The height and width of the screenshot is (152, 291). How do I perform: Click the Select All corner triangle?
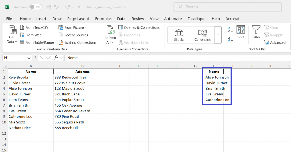tap(5, 66)
